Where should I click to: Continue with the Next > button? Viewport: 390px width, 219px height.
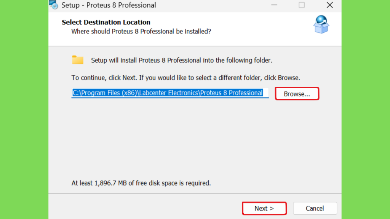coord(264,208)
